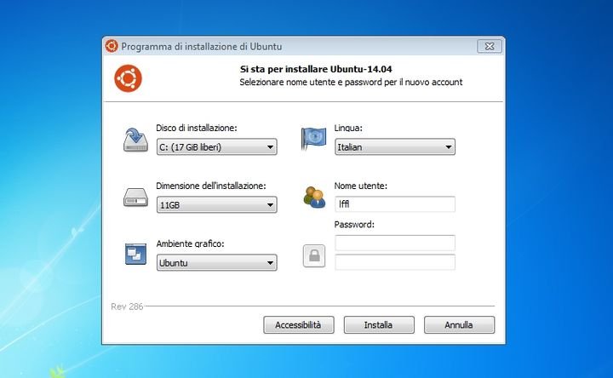Click the 'Rev 286' revision label
Image resolution: width=613 pixels, height=378 pixels.
(127, 306)
